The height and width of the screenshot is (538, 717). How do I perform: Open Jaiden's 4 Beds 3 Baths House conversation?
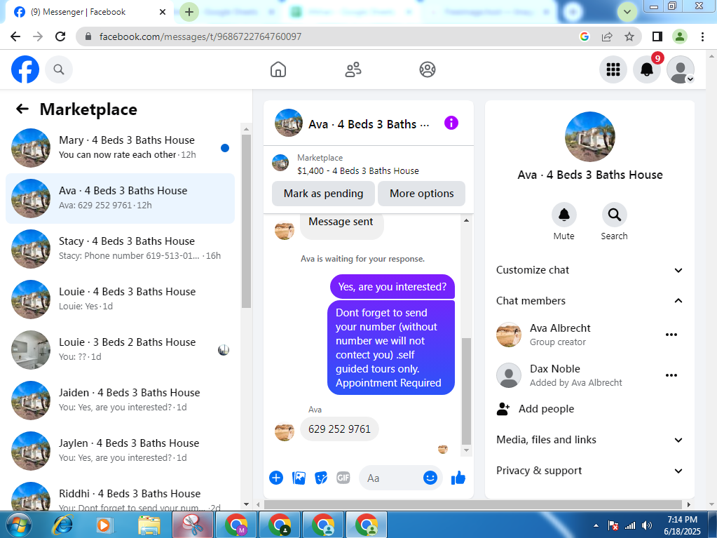coord(121,401)
